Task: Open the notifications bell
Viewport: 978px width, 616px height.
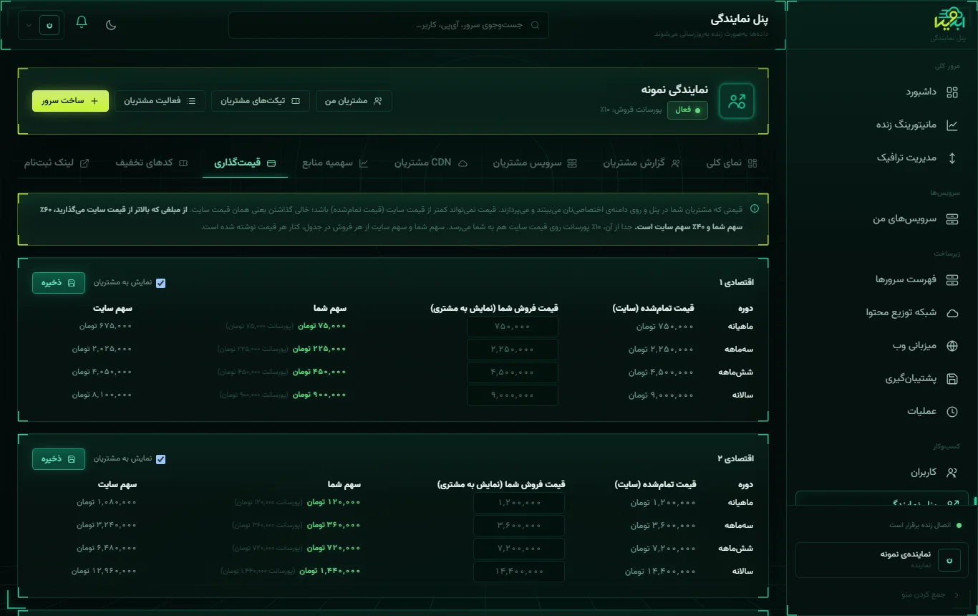Action: [x=82, y=22]
